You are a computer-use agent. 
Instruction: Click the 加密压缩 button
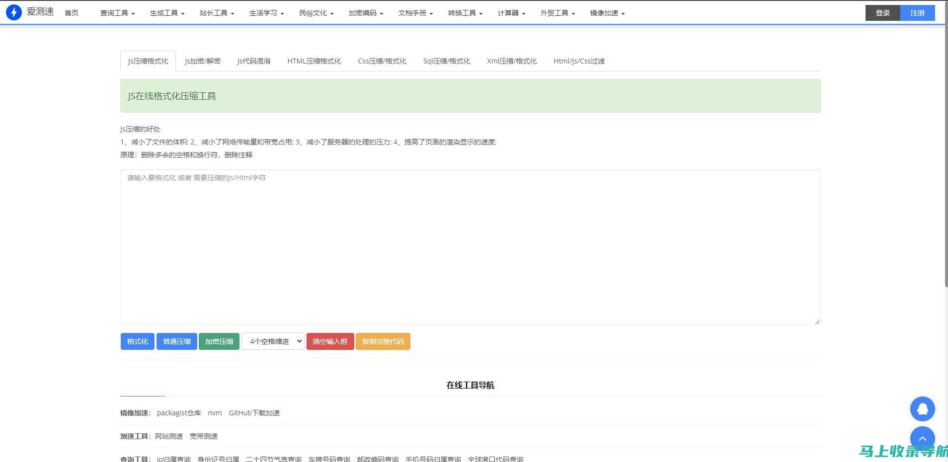point(219,341)
